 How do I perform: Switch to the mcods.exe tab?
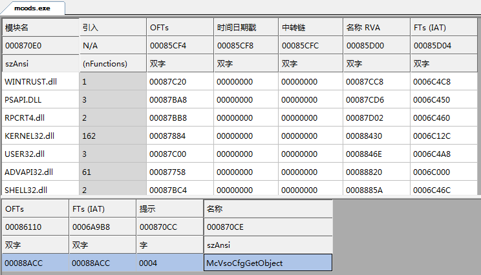pyautogui.click(x=32, y=8)
